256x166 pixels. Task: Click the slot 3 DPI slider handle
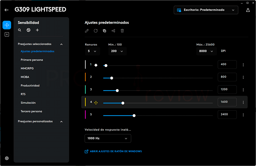[x=117, y=91]
